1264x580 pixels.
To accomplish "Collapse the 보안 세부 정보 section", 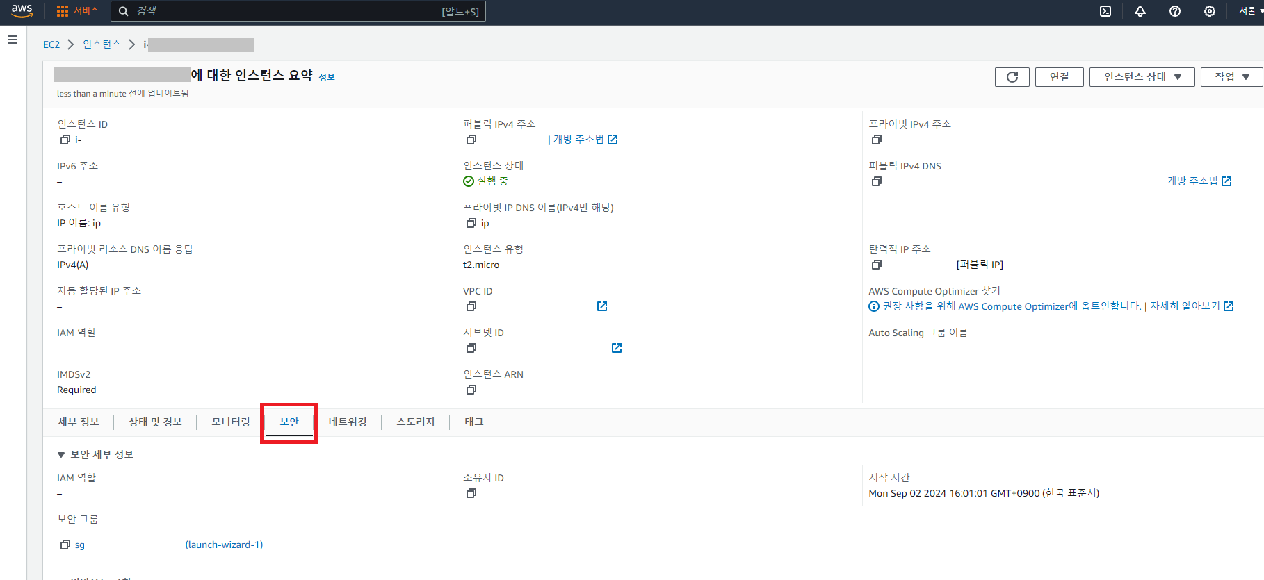I will pyautogui.click(x=61, y=455).
